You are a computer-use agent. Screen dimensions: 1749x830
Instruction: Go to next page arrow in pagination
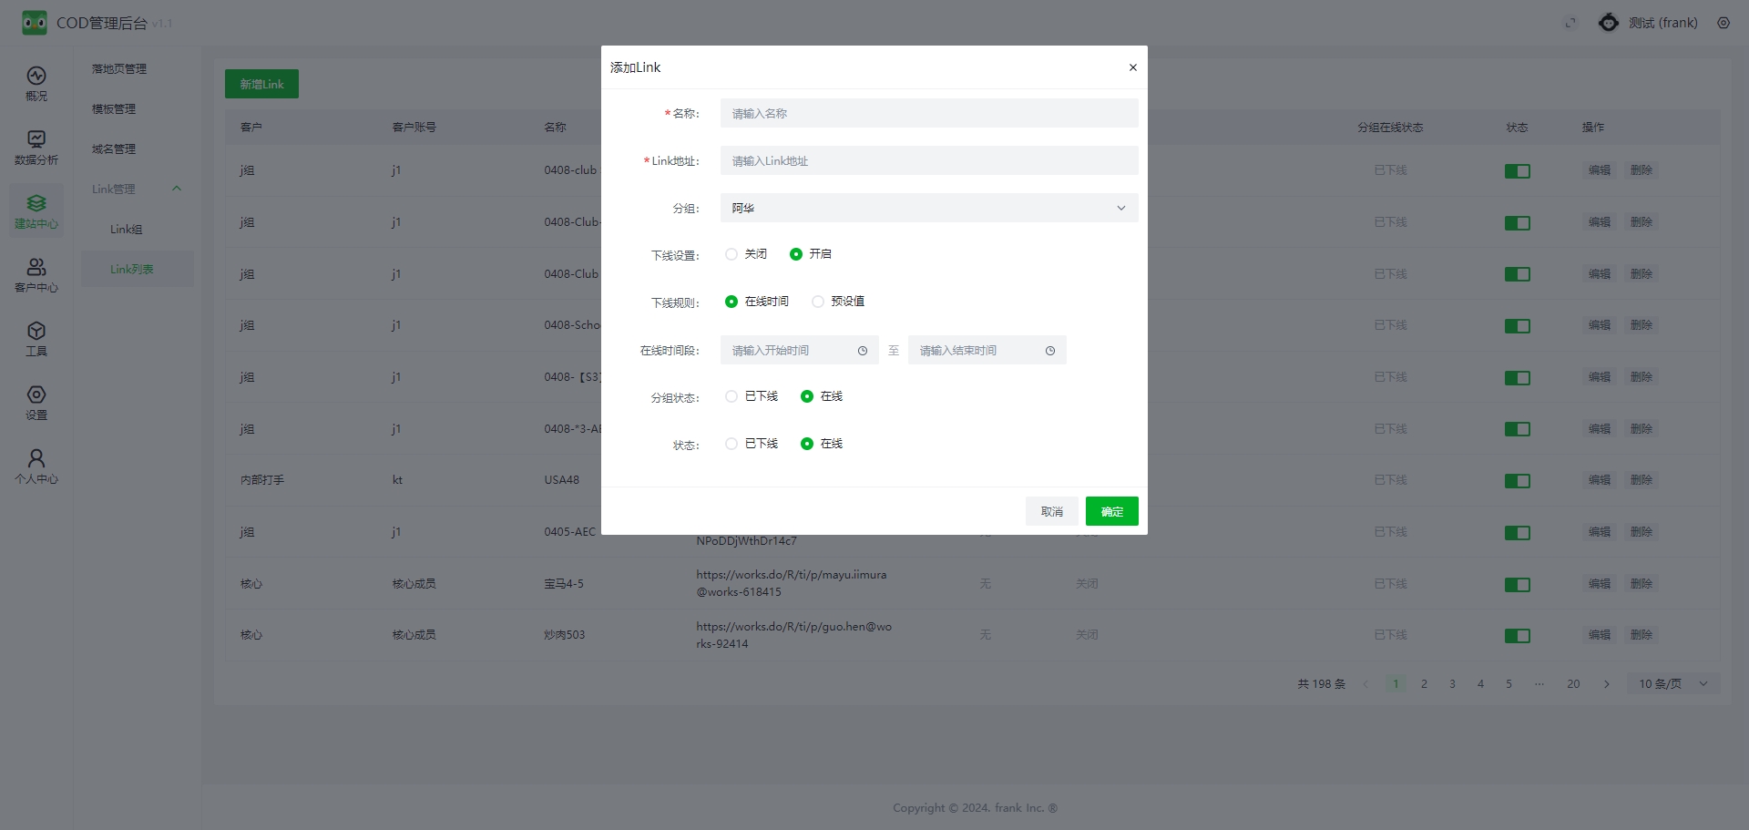click(1607, 684)
